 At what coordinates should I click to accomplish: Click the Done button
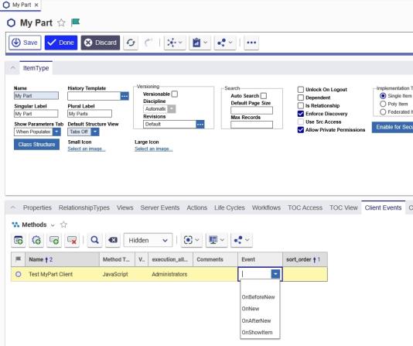pyautogui.click(x=61, y=43)
